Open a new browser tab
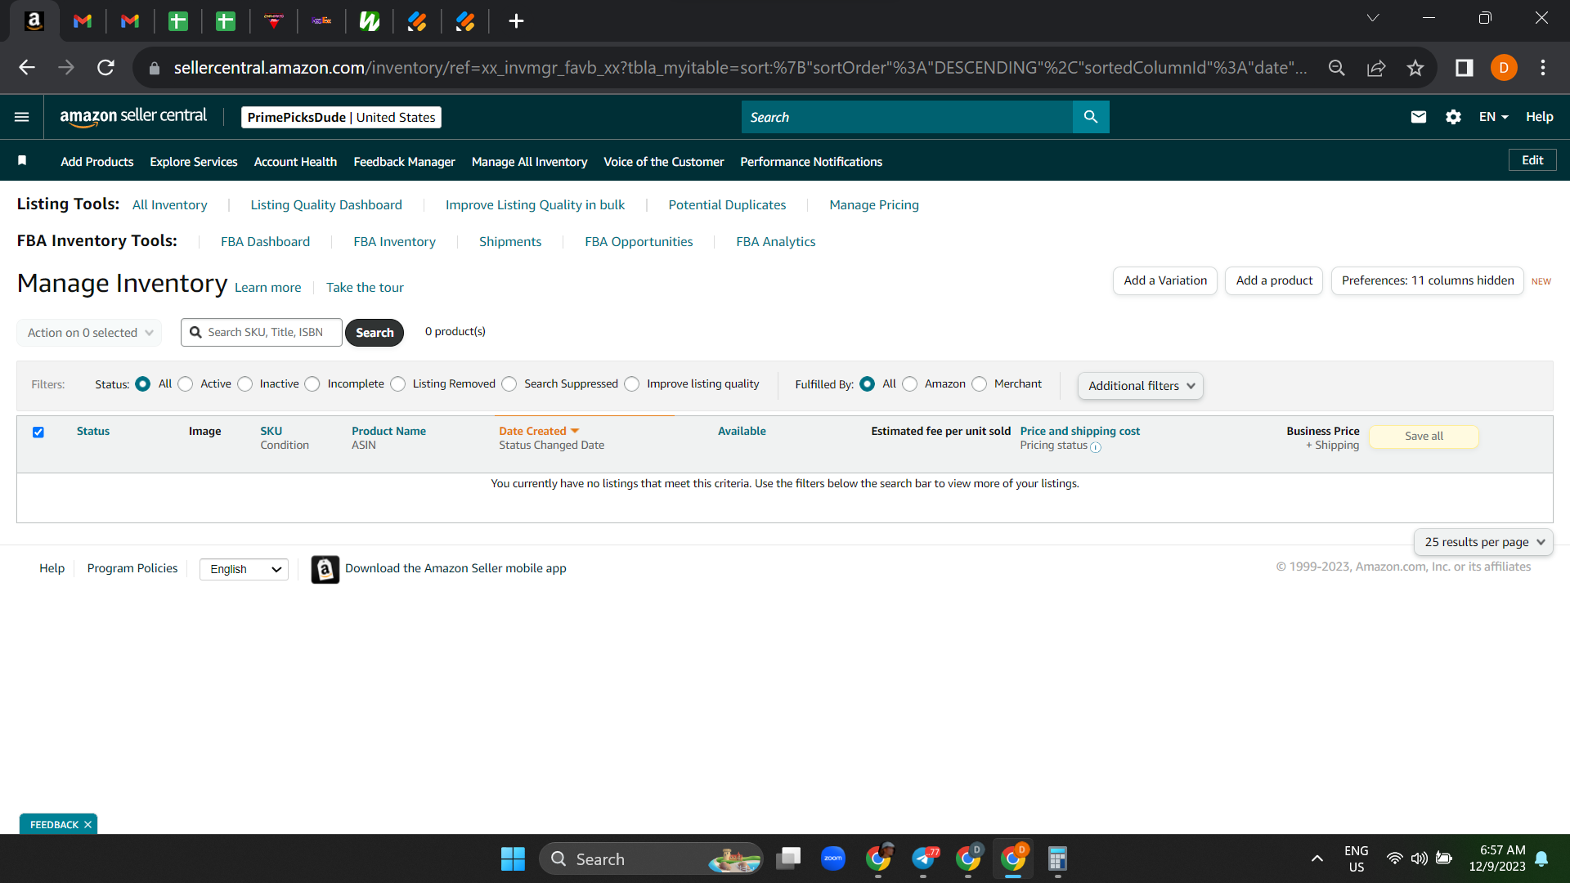 pos(516,21)
